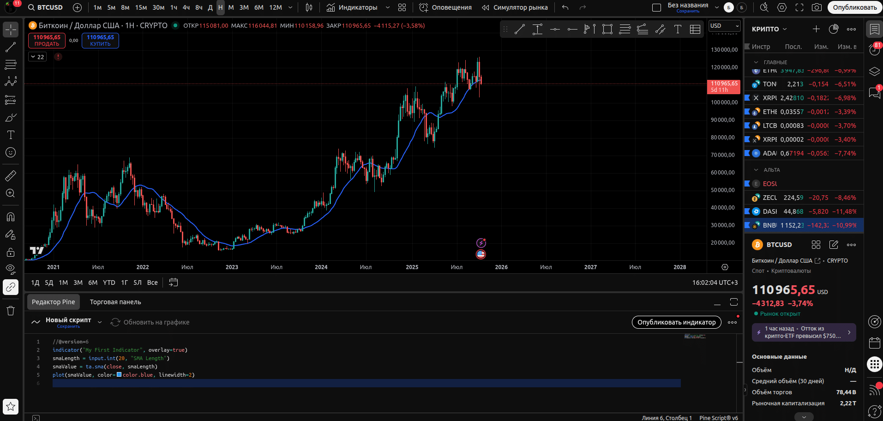Open the Alerts (Оповещения) panel
The width and height of the screenshot is (883, 421).
[445, 7]
